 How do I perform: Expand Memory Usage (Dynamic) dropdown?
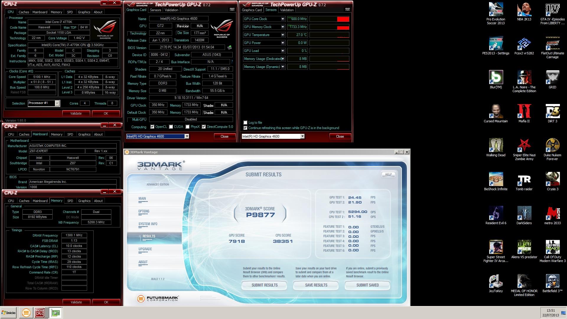coord(283,67)
